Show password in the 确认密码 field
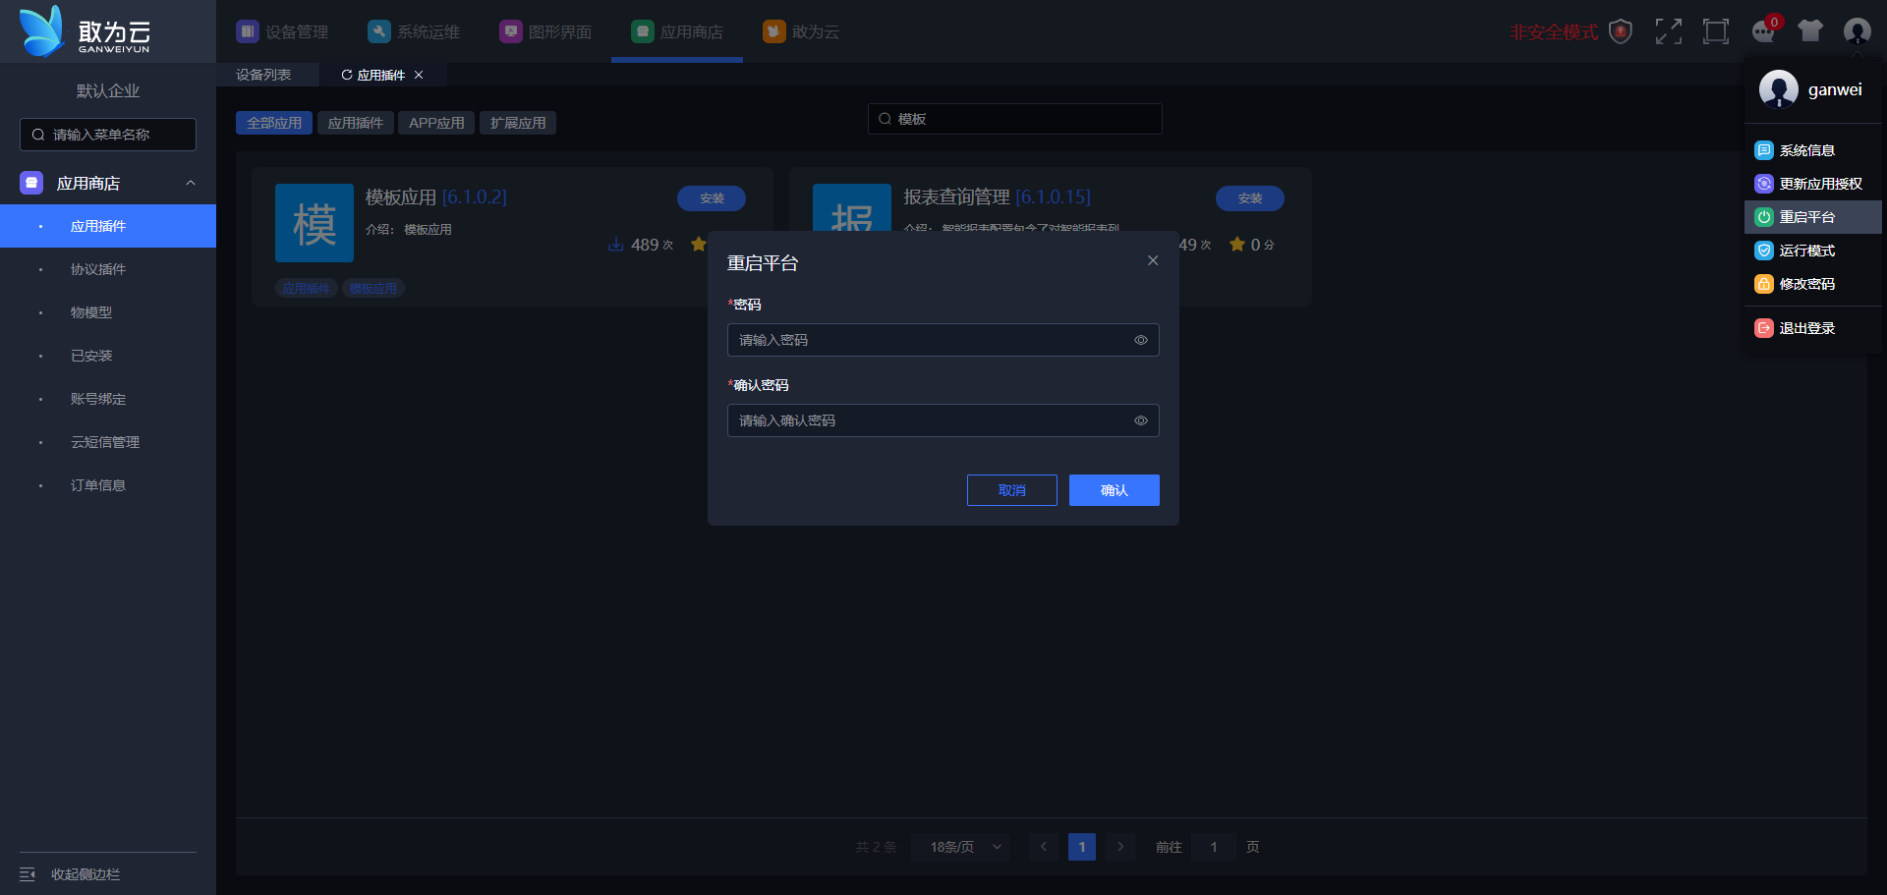This screenshot has height=895, width=1887. tap(1141, 420)
